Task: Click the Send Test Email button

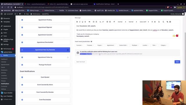Action: point(81,62)
